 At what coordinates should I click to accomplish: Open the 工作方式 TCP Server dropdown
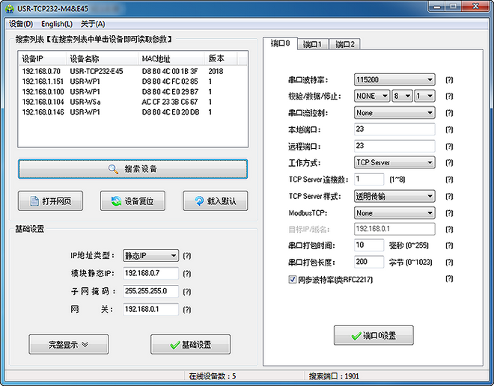point(394,163)
